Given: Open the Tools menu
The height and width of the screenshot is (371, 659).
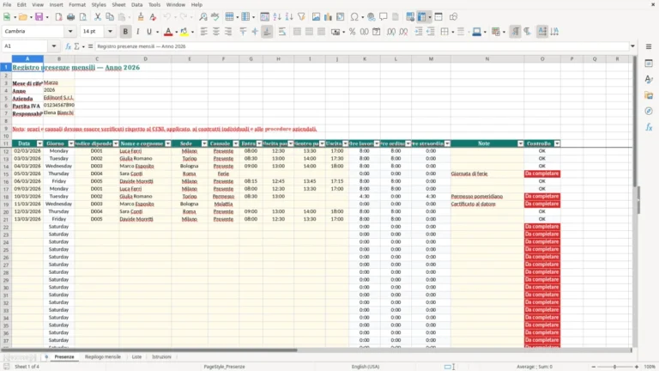Looking at the screenshot, I should (154, 4).
